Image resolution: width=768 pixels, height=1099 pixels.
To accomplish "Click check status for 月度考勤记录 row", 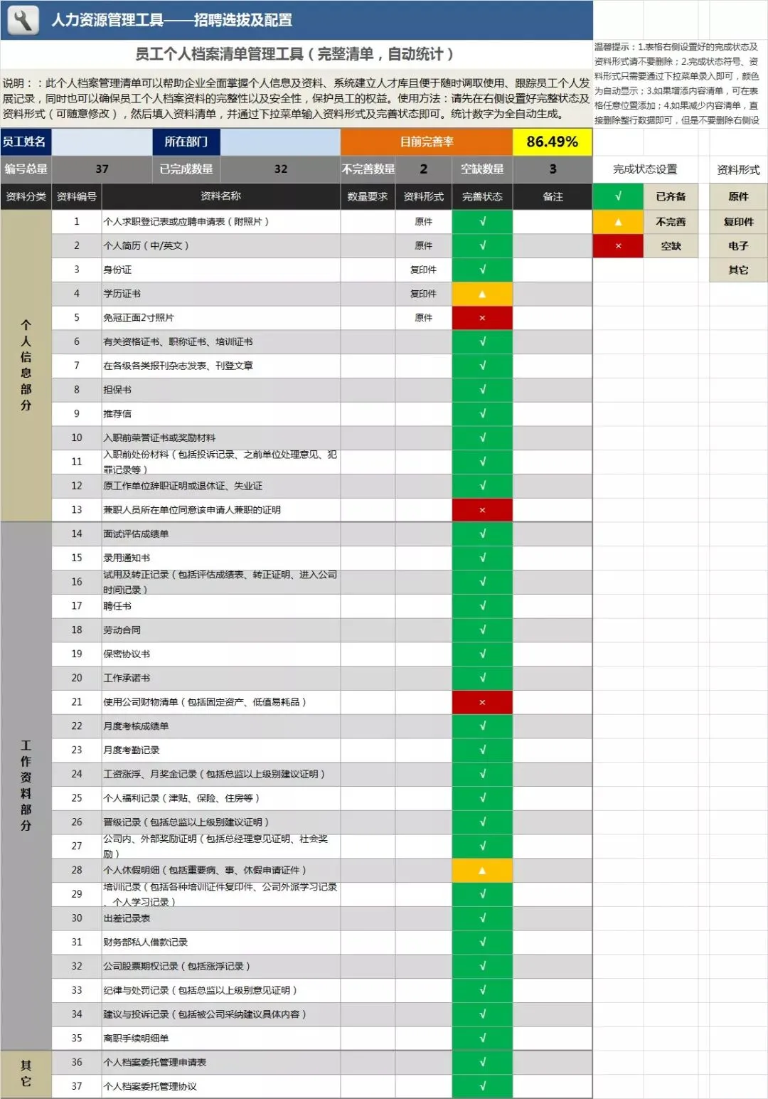I will point(482,750).
